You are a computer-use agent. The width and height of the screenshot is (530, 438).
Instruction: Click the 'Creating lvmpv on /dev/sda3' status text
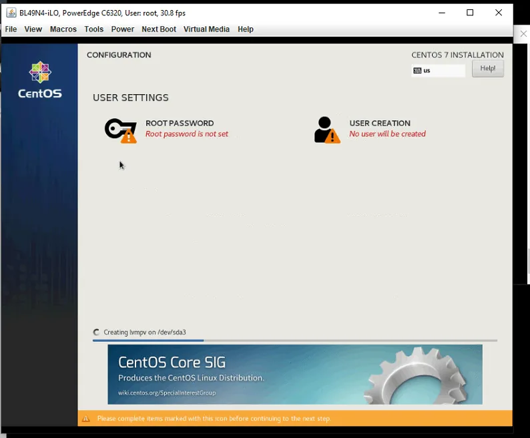click(145, 333)
